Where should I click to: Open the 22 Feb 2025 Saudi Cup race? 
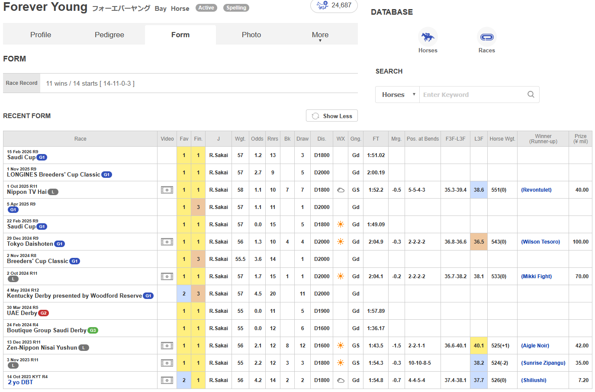click(21, 227)
